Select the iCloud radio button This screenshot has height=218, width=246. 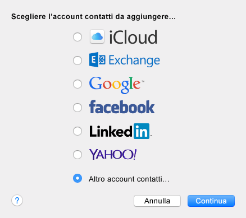(x=78, y=37)
